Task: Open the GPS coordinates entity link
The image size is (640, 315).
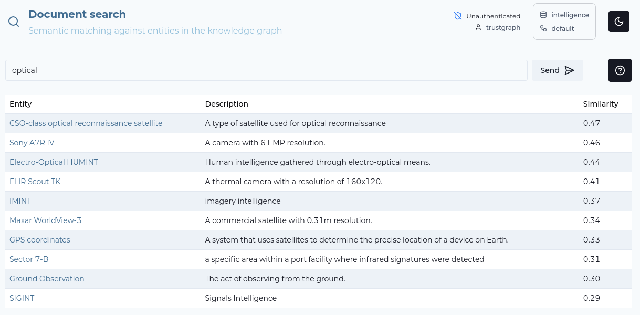Action: (x=39, y=239)
